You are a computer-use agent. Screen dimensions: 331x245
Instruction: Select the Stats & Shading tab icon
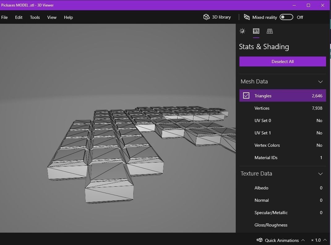256,31
